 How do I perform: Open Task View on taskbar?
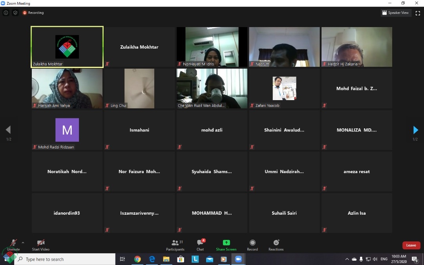122,260
